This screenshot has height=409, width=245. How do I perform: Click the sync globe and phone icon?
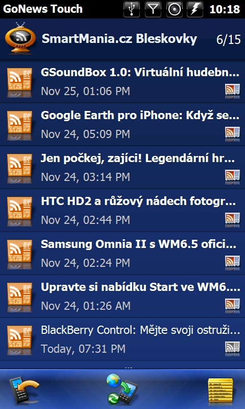coord(122,389)
